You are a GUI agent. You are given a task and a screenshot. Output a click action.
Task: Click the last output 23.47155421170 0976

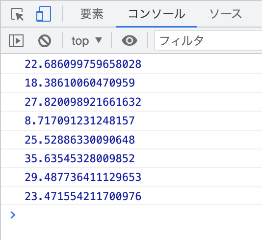point(83,196)
